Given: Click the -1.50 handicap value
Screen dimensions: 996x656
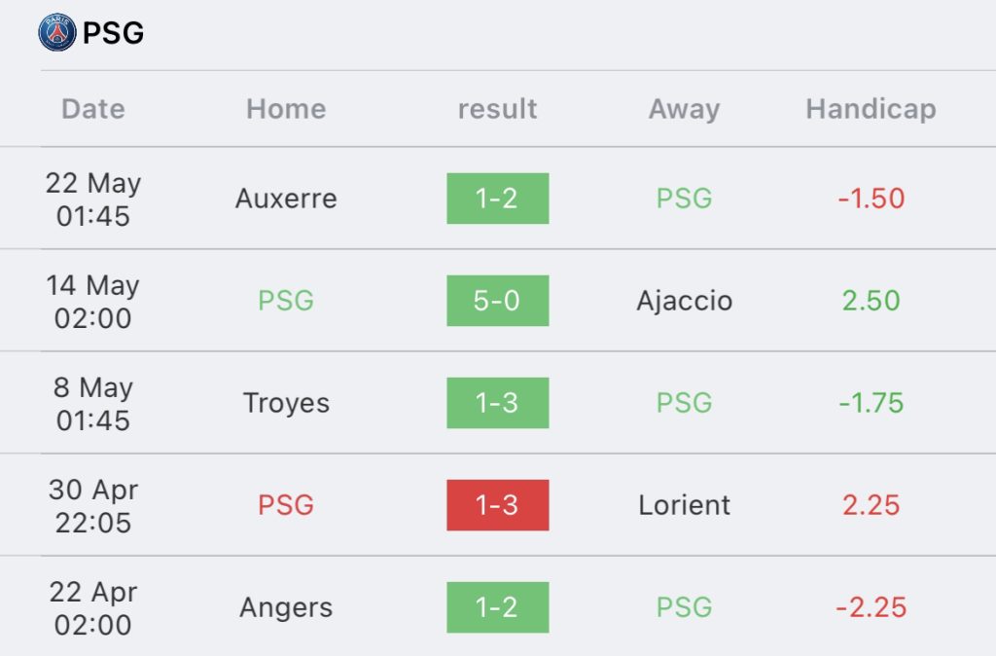Looking at the screenshot, I should point(871,199).
